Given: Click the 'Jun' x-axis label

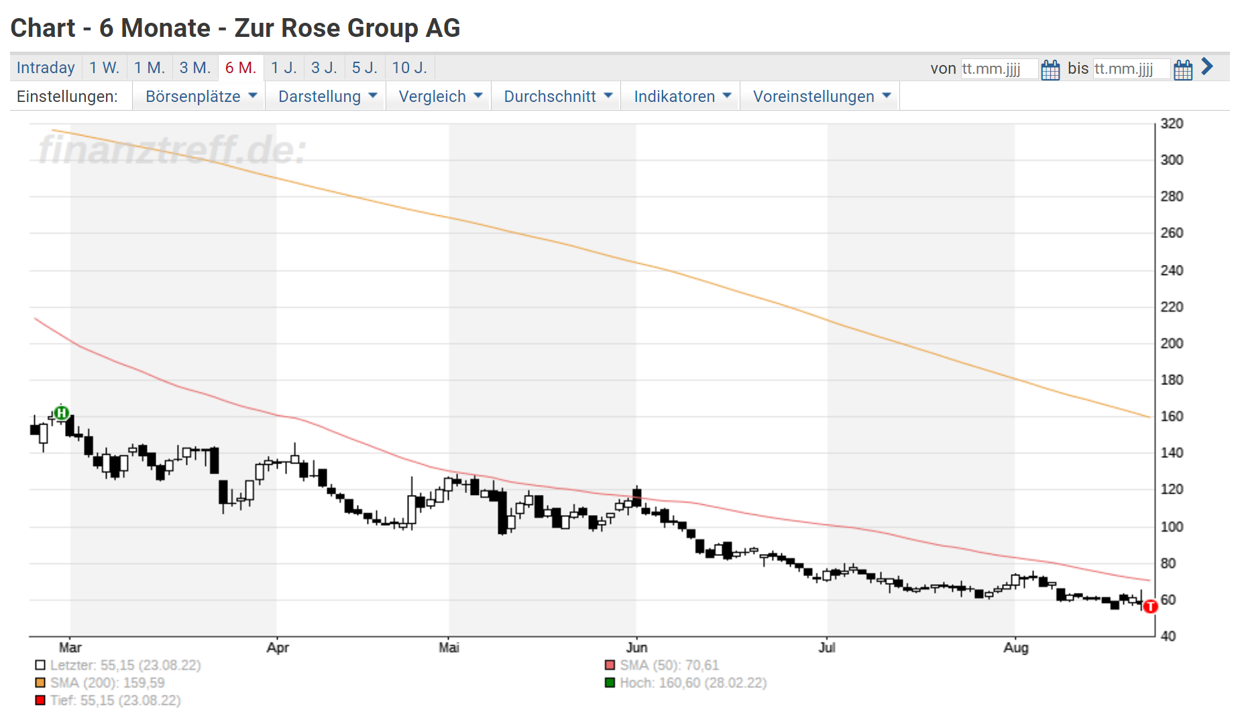Looking at the screenshot, I should (x=636, y=647).
